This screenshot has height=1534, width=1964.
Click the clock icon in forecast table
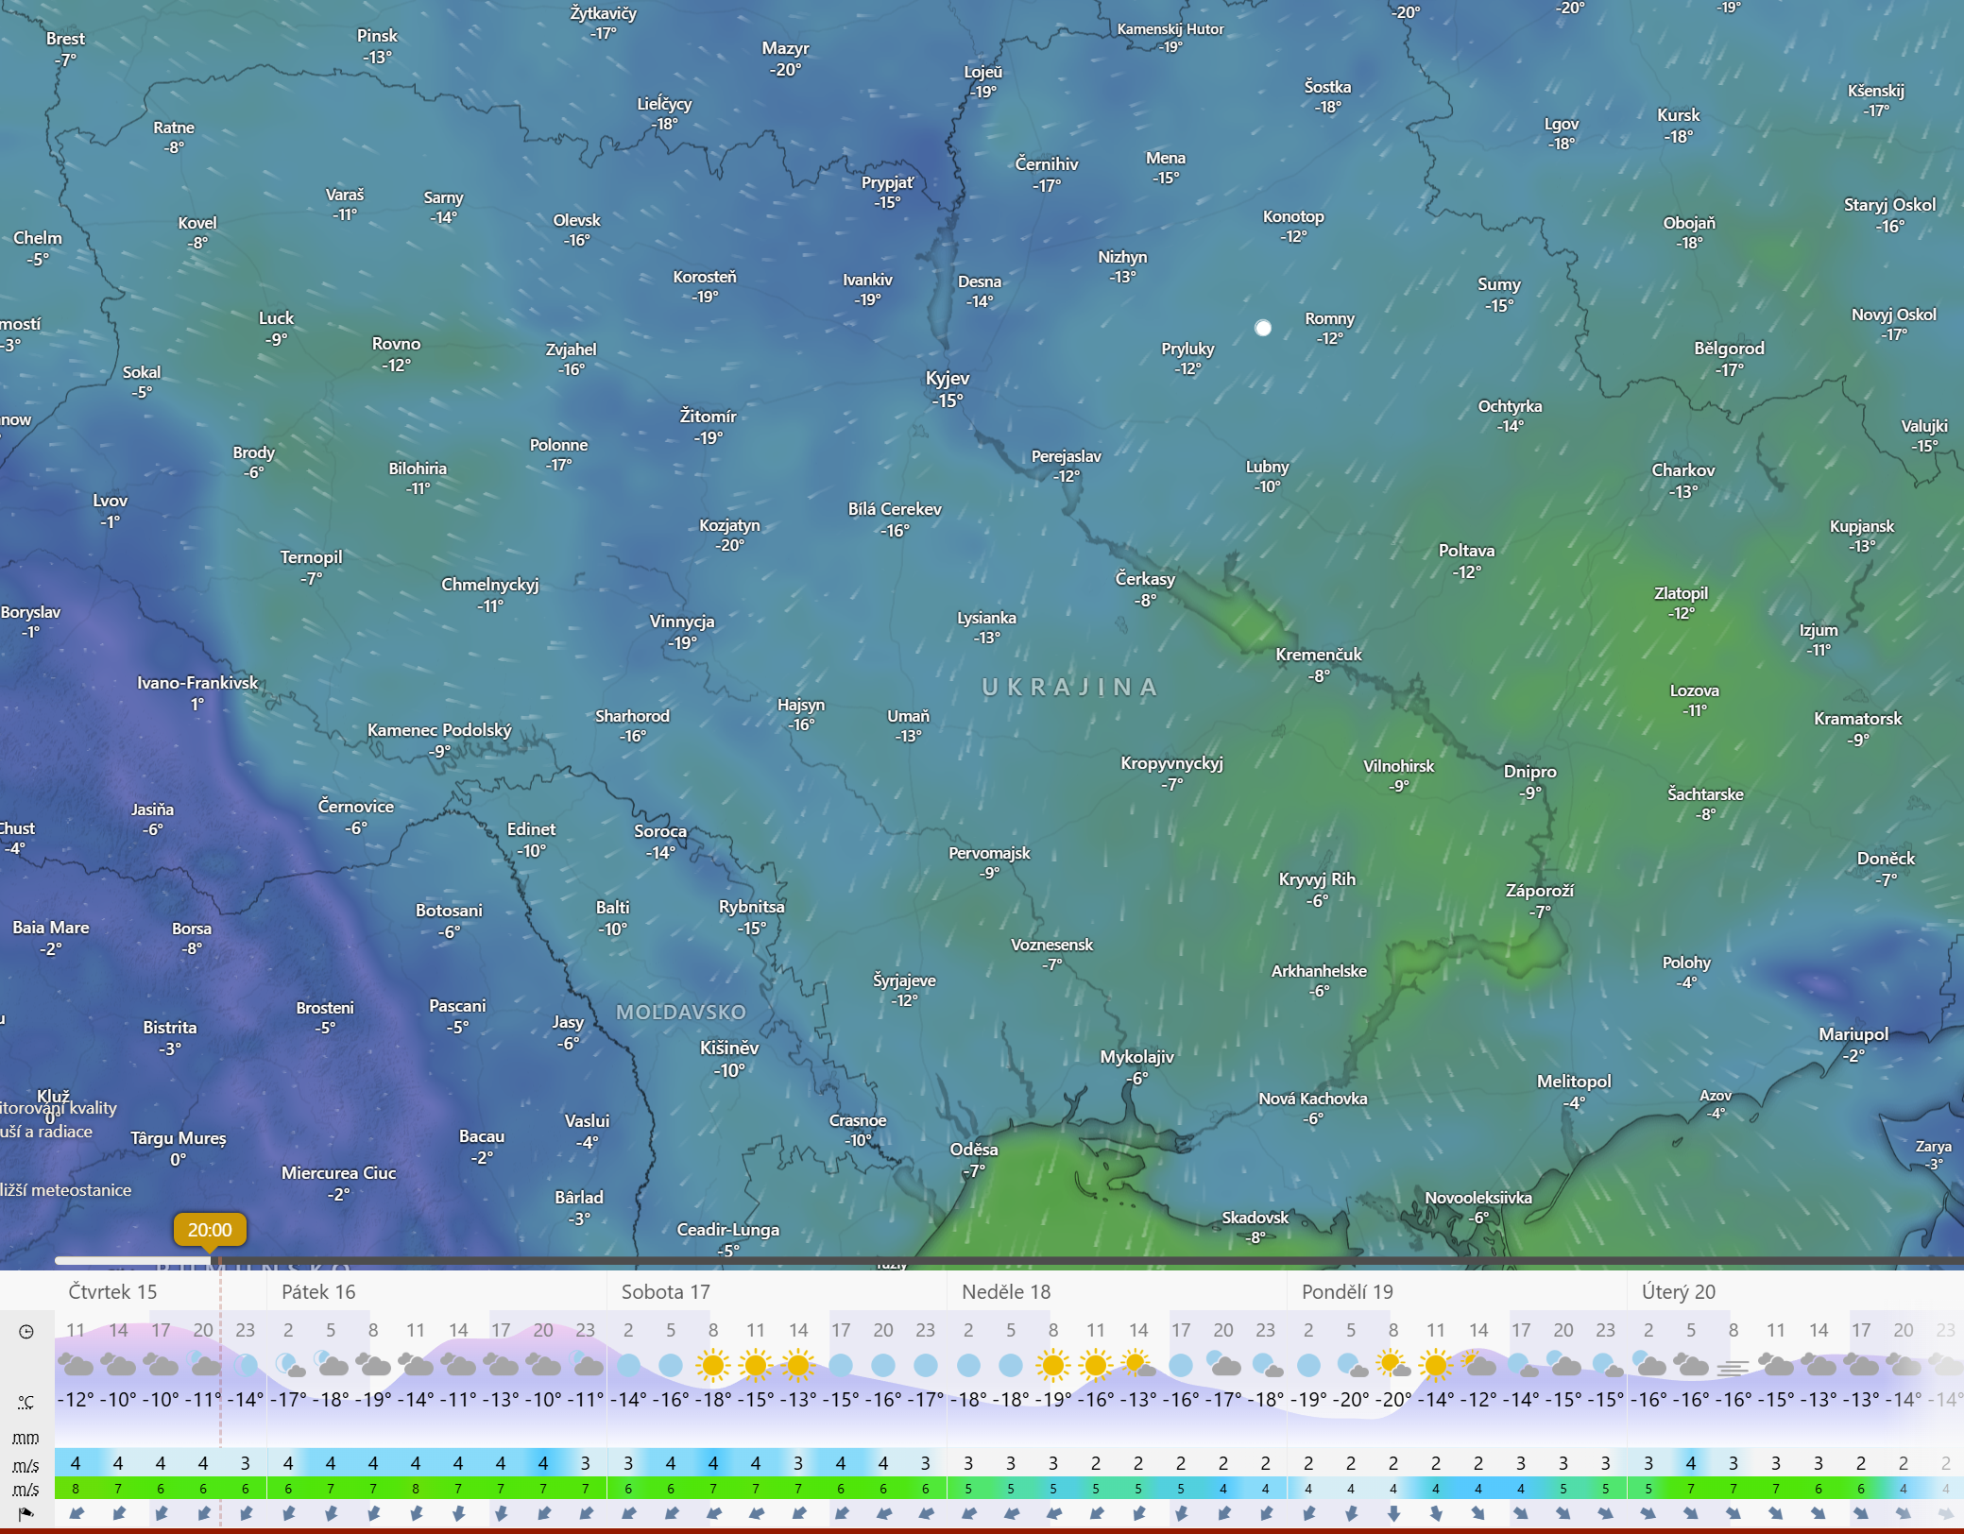(x=26, y=1332)
